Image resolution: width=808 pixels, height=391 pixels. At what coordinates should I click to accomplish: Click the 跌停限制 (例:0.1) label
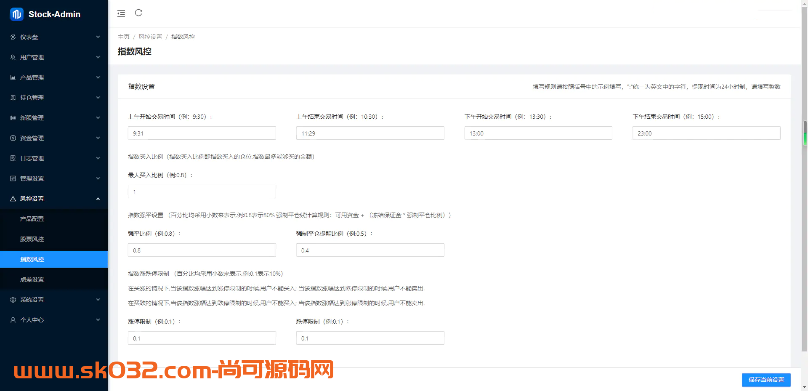[323, 322]
